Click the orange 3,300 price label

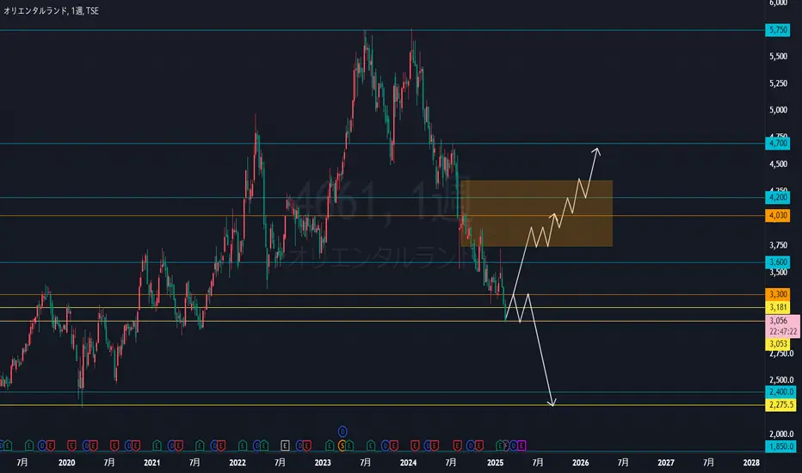click(x=777, y=294)
